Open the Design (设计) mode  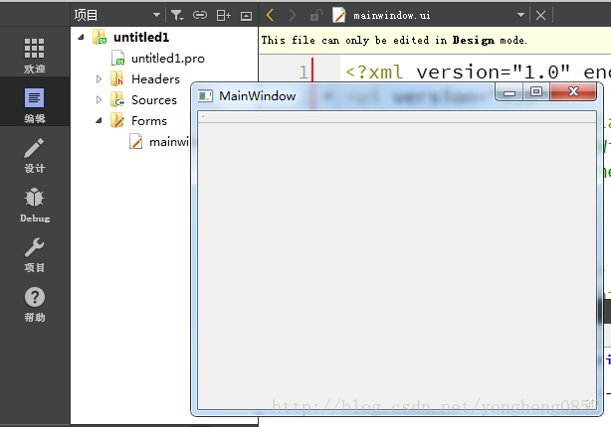pyautogui.click(x=34, y=155)
